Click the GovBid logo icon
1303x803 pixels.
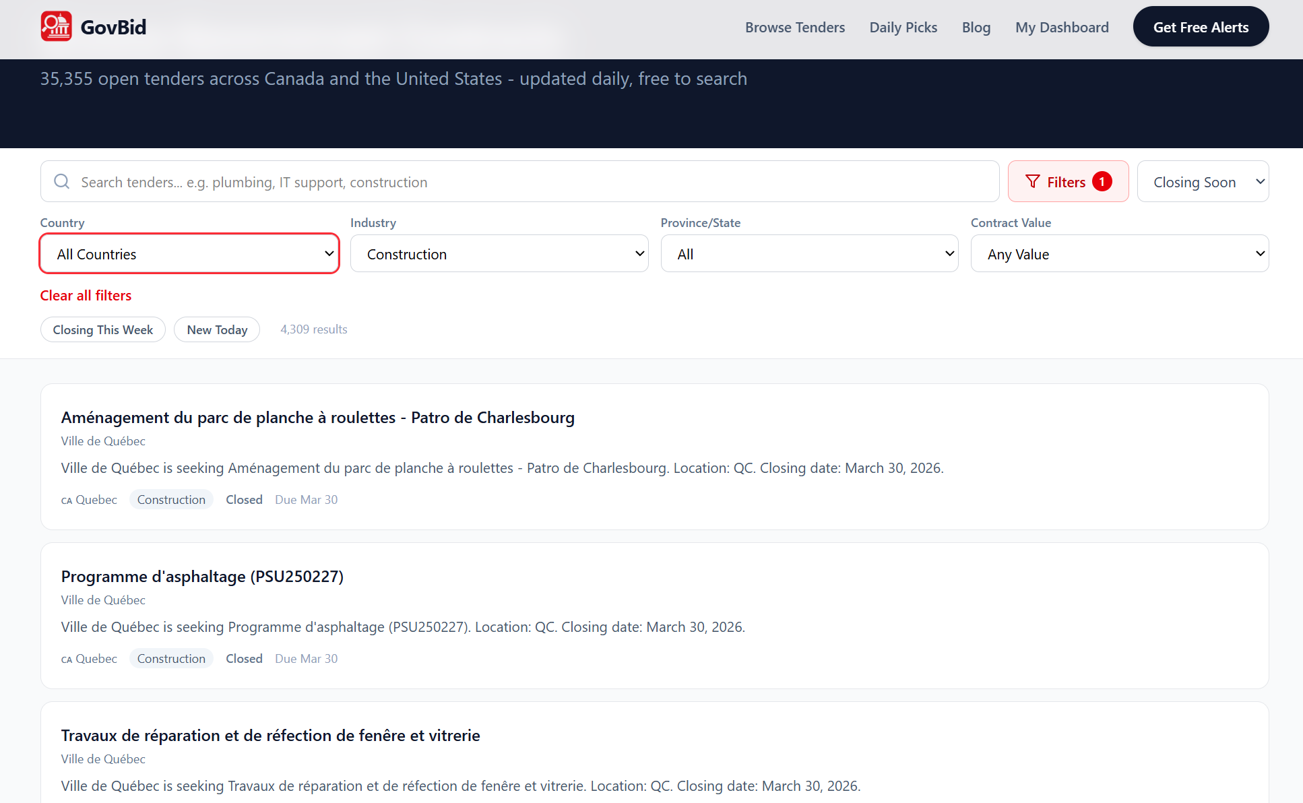tap(56, 27)
